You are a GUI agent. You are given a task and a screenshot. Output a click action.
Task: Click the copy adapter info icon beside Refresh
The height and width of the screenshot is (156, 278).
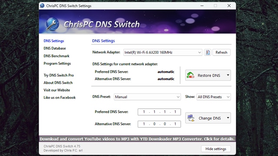point(208,52)
